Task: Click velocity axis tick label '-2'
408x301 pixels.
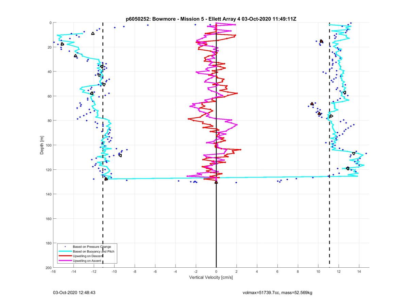Action: point(196,272)
